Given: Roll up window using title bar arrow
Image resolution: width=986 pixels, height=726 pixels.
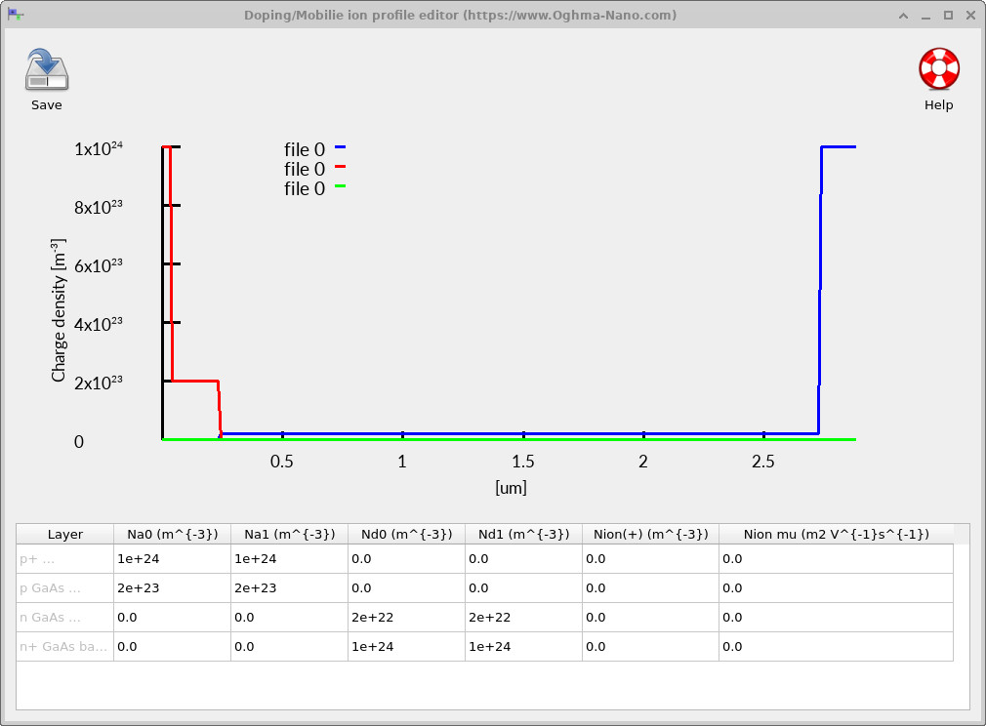Looking at the screenshot, I should 904,15.
